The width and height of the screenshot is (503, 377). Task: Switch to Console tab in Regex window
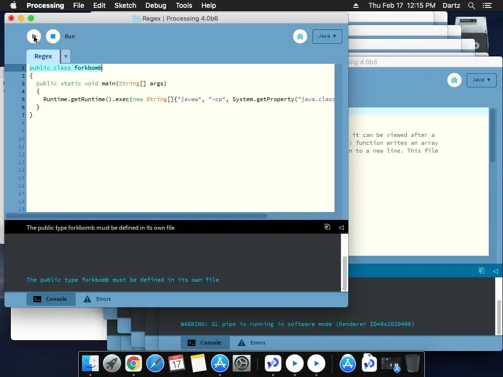[x=51, y=299]
